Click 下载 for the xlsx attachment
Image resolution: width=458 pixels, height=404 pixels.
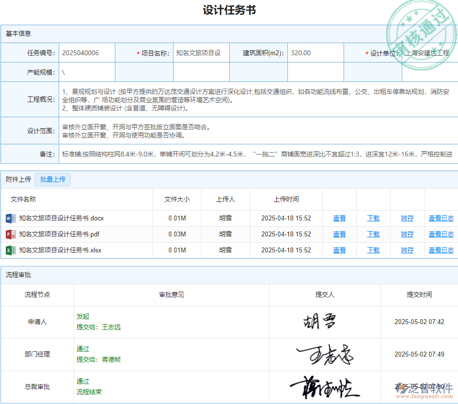[x=373, y=250]
